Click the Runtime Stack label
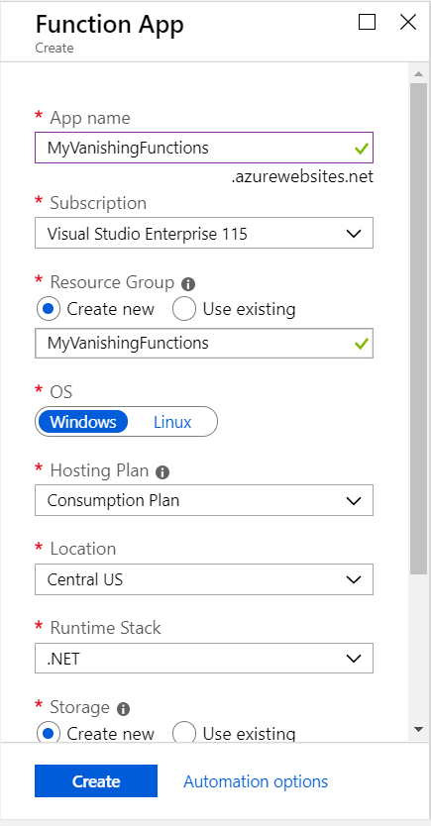Viewport: 431px width, 826px height. 105,628
